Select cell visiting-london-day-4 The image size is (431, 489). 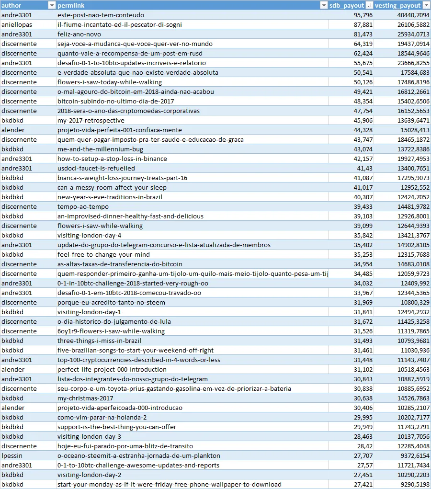tap(192, 236)
